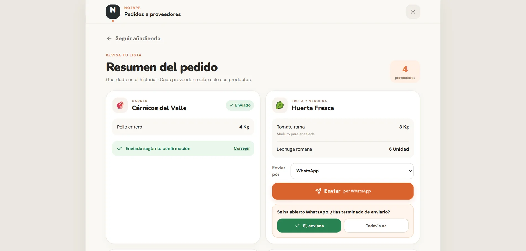Screen dimensions: 526x251
Task: Click the Cárnicos del Valle meat icon
Action: tap(120, 105)
